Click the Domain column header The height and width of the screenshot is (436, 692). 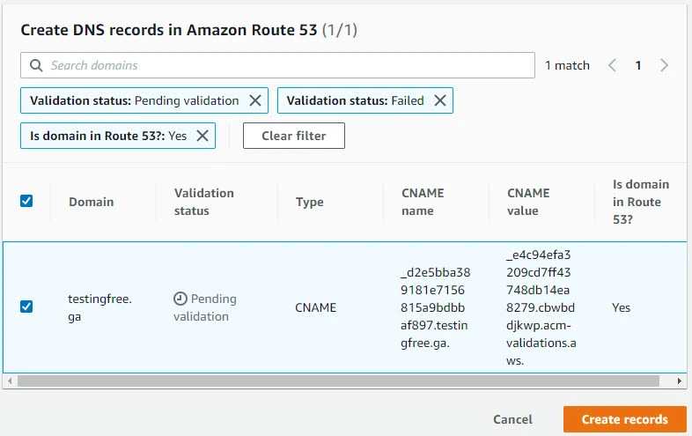[92, 202]
